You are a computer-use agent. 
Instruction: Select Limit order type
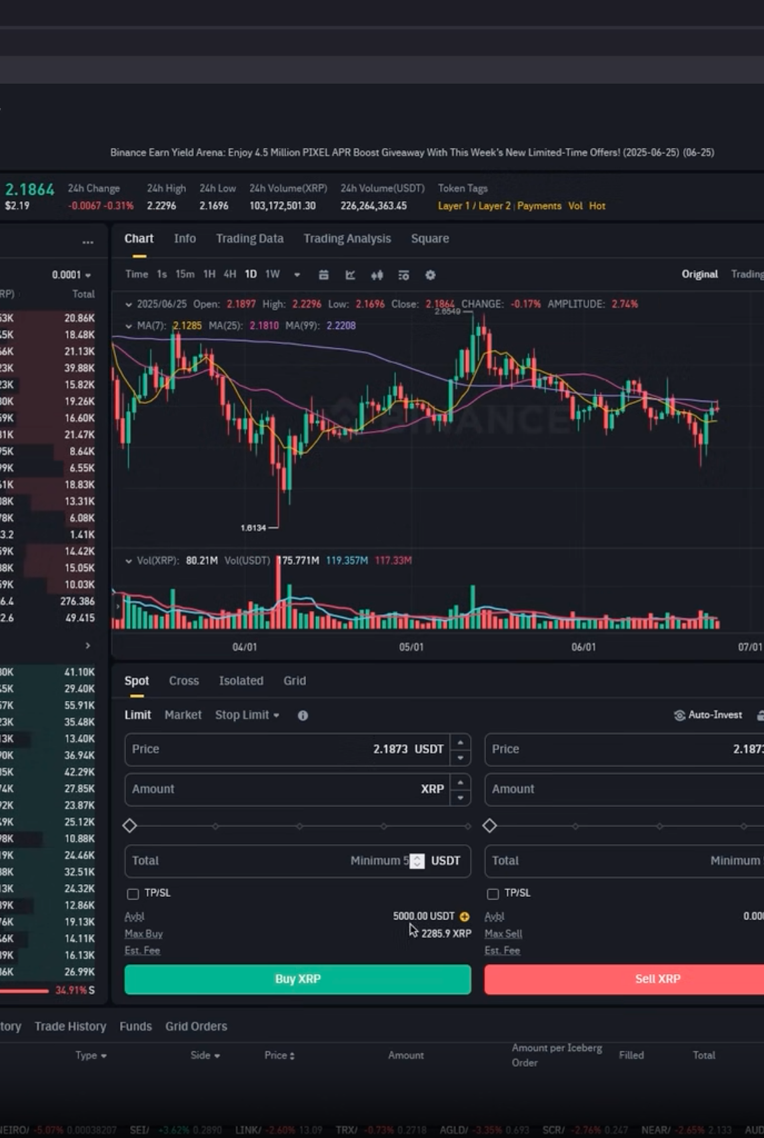[x=138, y=715]
